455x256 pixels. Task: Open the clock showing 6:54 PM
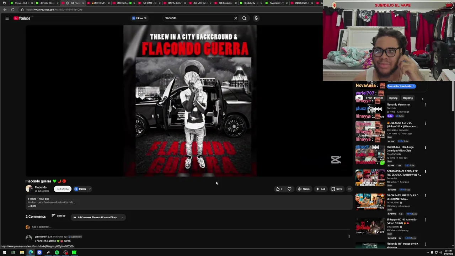tap(448, 252)
